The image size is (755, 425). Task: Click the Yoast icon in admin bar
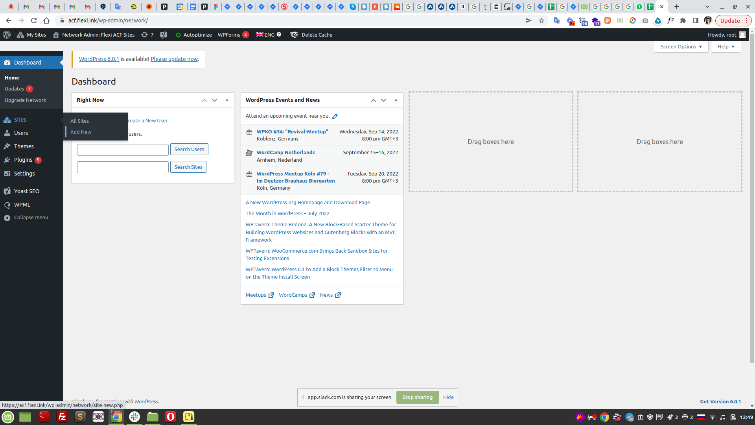164,35
